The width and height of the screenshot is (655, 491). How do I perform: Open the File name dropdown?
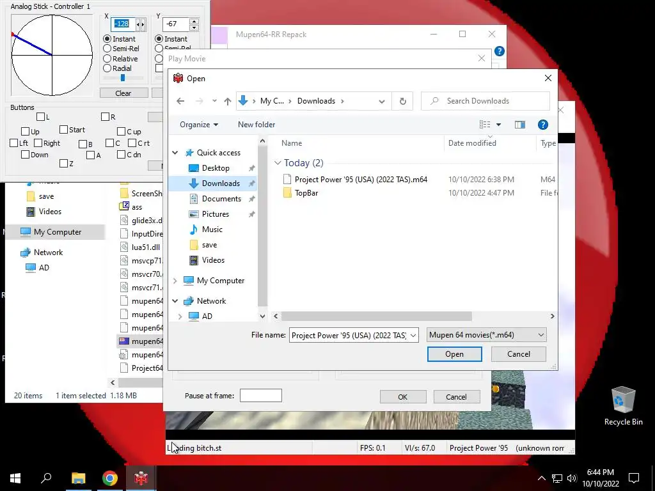(413, 335)
